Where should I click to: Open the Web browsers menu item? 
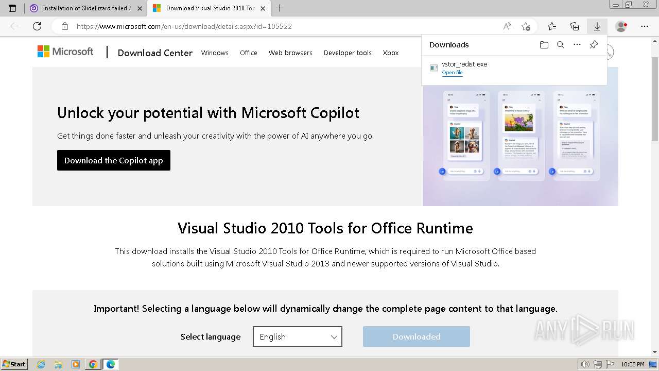click(290, 53)
